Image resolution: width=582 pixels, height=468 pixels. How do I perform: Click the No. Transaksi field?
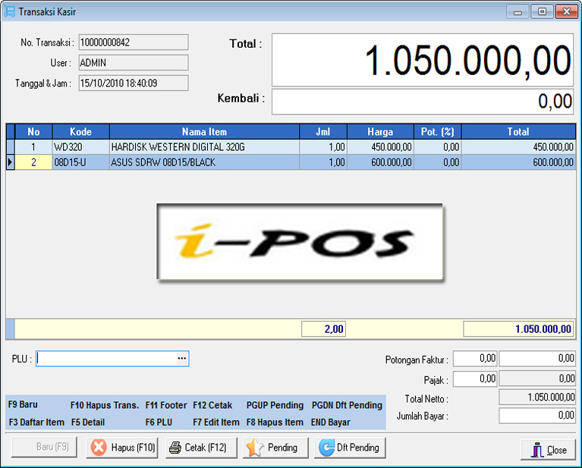click(134, 42)
